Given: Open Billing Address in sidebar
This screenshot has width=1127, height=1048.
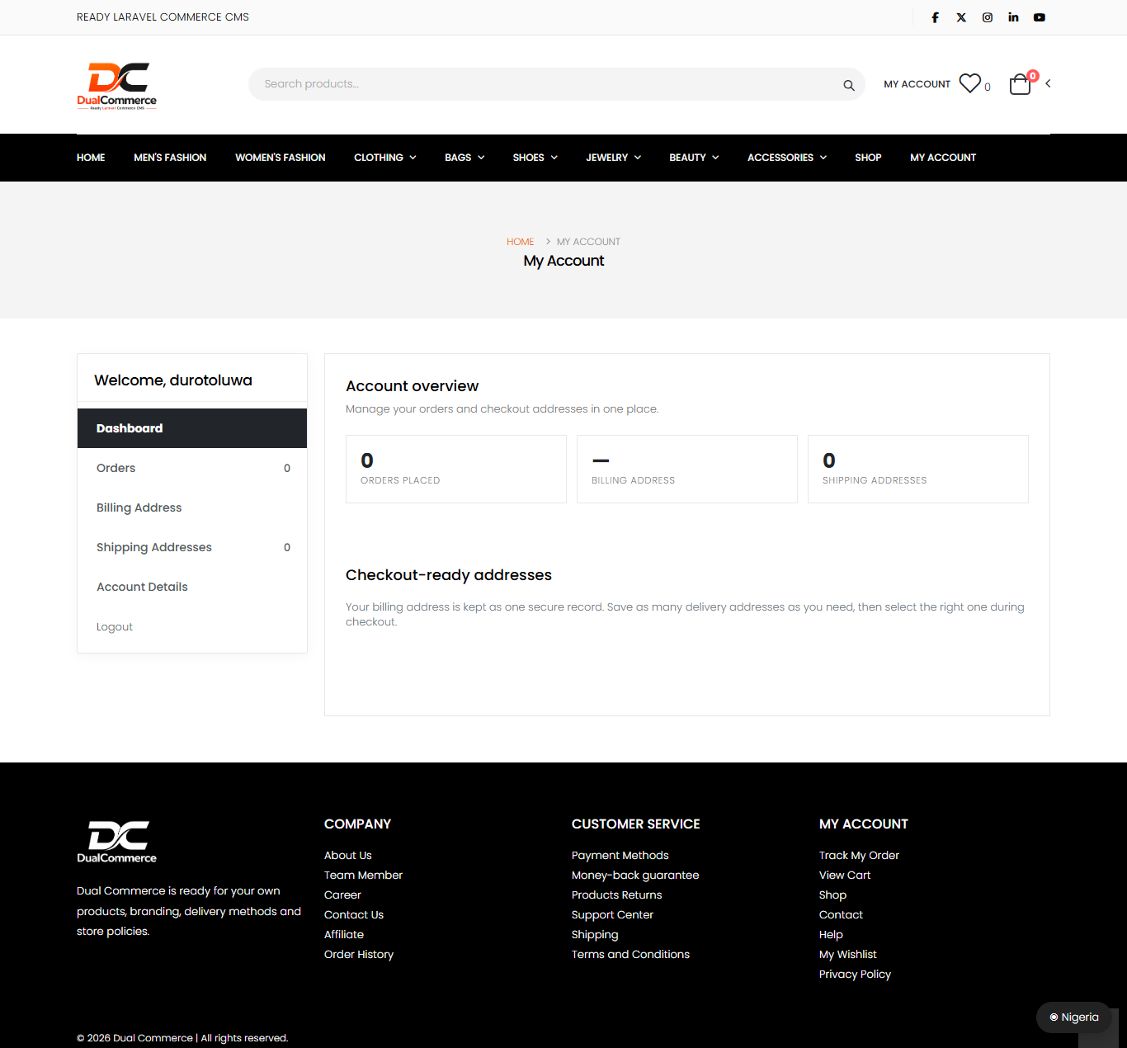Looking at the screenshot, I should (192, 507).
